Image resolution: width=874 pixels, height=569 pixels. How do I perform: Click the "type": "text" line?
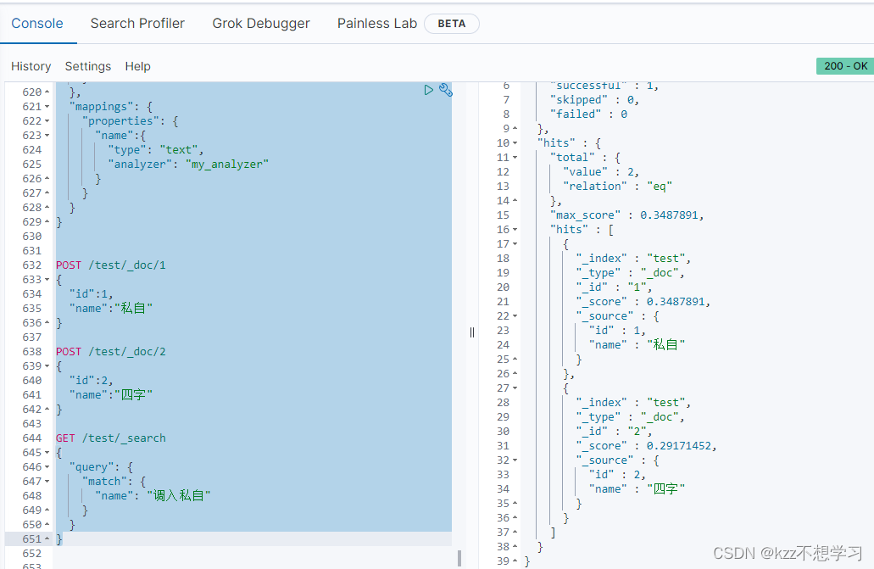pyautogui.click(x=156, y=149)
